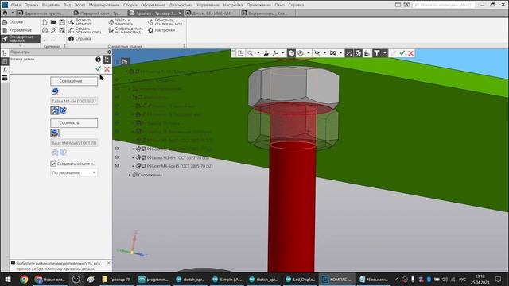509x286 pixels.
Task: Click the command search field in title bar
Action: coord(444,5)
